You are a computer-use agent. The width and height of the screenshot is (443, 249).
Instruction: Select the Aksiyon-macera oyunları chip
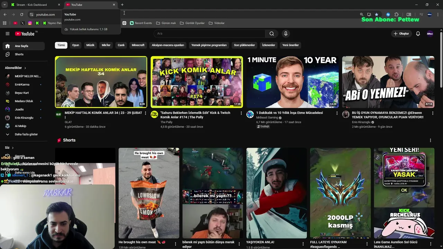[168, 45]
